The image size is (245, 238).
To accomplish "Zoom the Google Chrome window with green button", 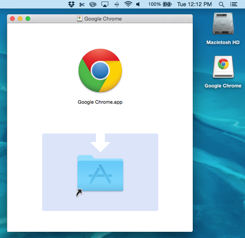I will point(28,19).
